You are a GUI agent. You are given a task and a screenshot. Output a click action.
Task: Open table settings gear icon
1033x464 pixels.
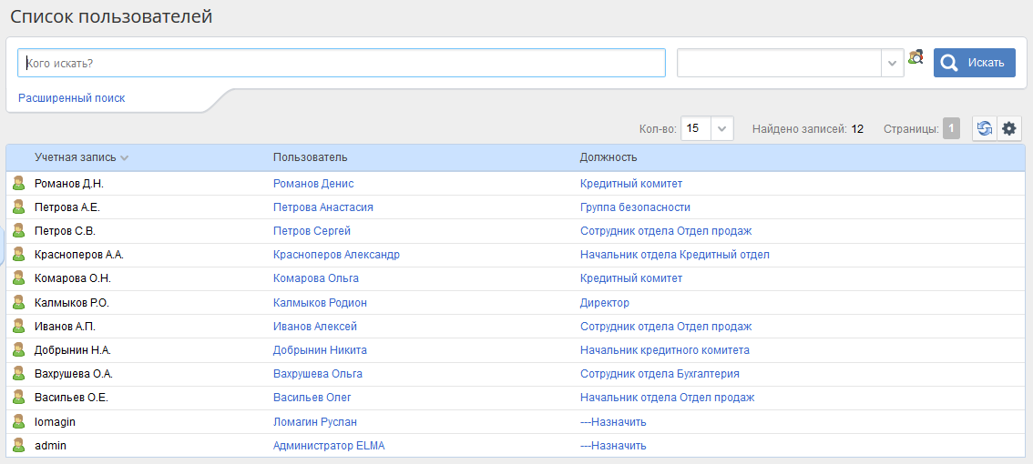pos(1009,129)
